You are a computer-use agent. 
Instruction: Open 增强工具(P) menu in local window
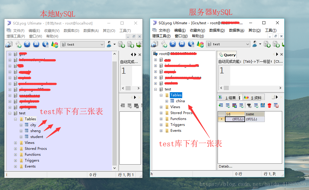point(16,36)
